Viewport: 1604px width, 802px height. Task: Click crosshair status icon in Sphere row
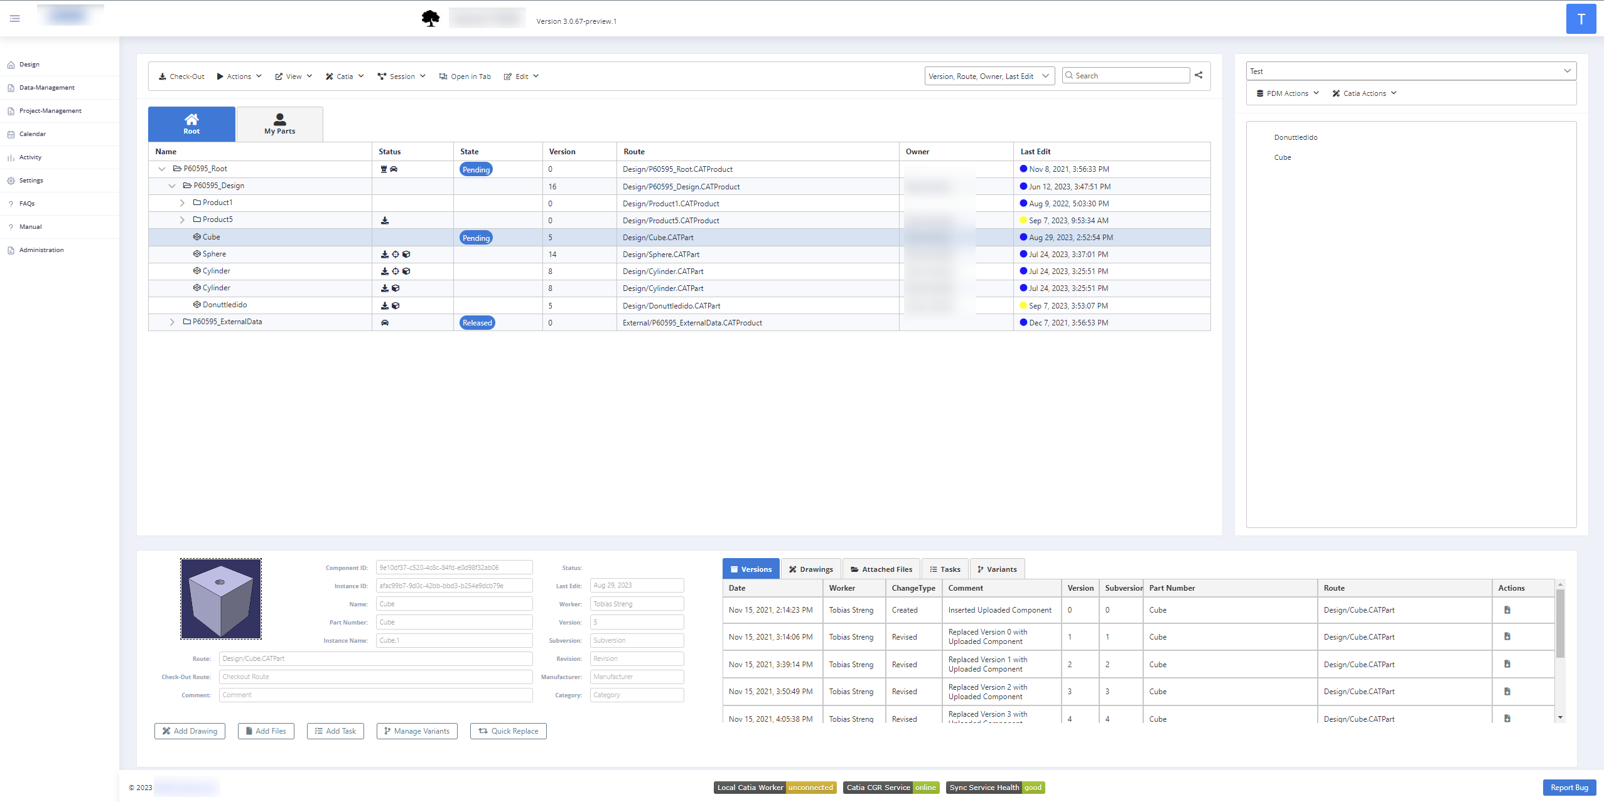[396, 255]
